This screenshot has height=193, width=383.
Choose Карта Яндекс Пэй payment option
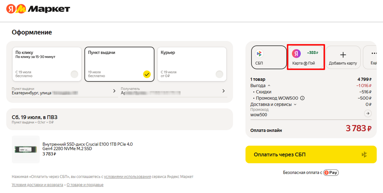[306, 57]
